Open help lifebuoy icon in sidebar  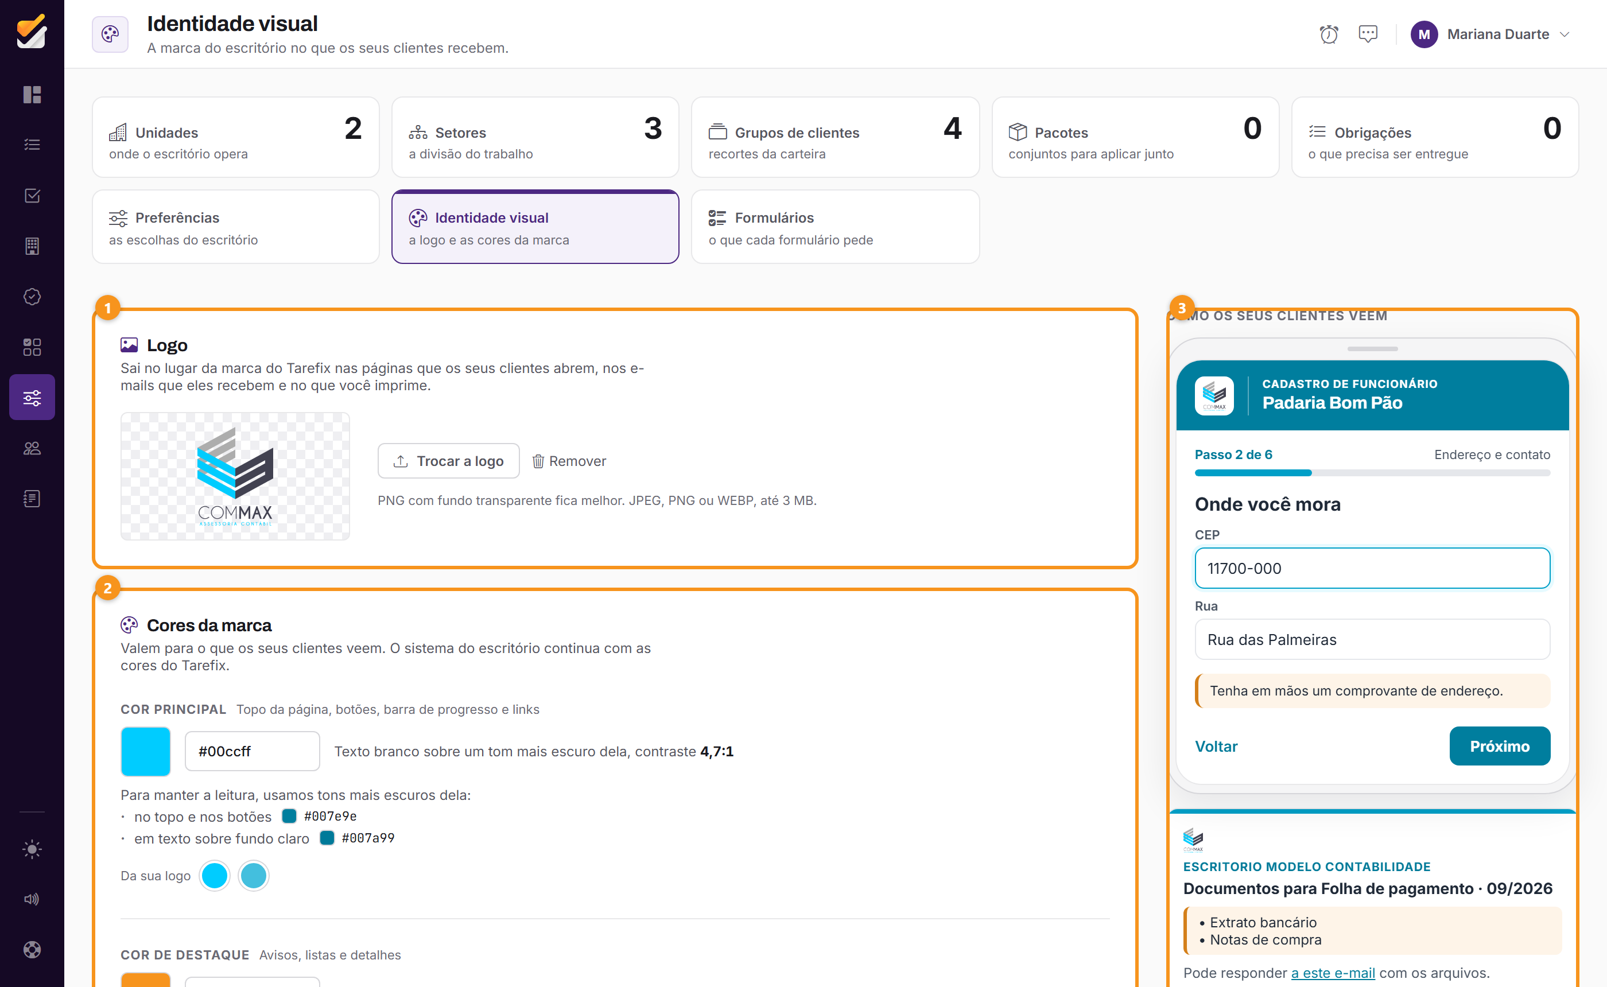point(32,949)
